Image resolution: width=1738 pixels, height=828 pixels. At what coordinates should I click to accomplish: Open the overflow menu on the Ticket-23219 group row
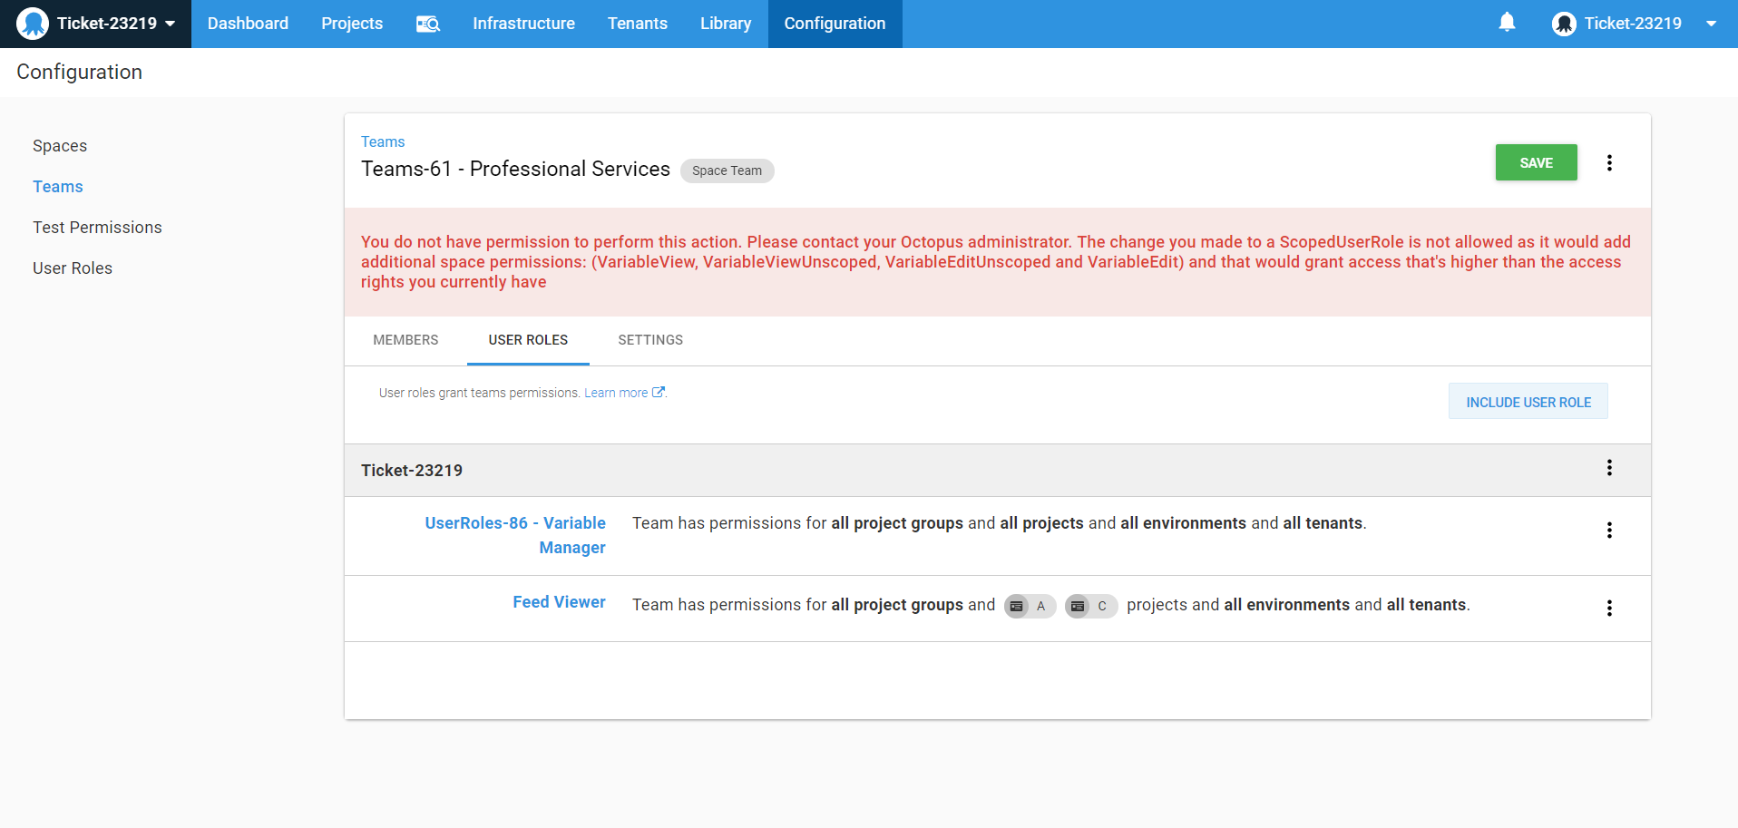pyautogui.click(x=1608, y=468)
